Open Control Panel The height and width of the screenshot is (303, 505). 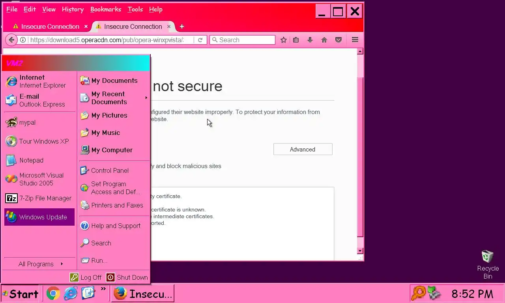(x=114, y=170)
